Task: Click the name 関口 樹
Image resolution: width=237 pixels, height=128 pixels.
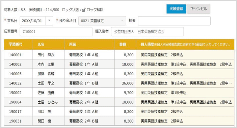Action: pos(44,121)
